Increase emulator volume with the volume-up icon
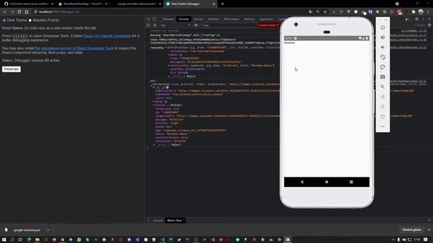 pos(382,38)
